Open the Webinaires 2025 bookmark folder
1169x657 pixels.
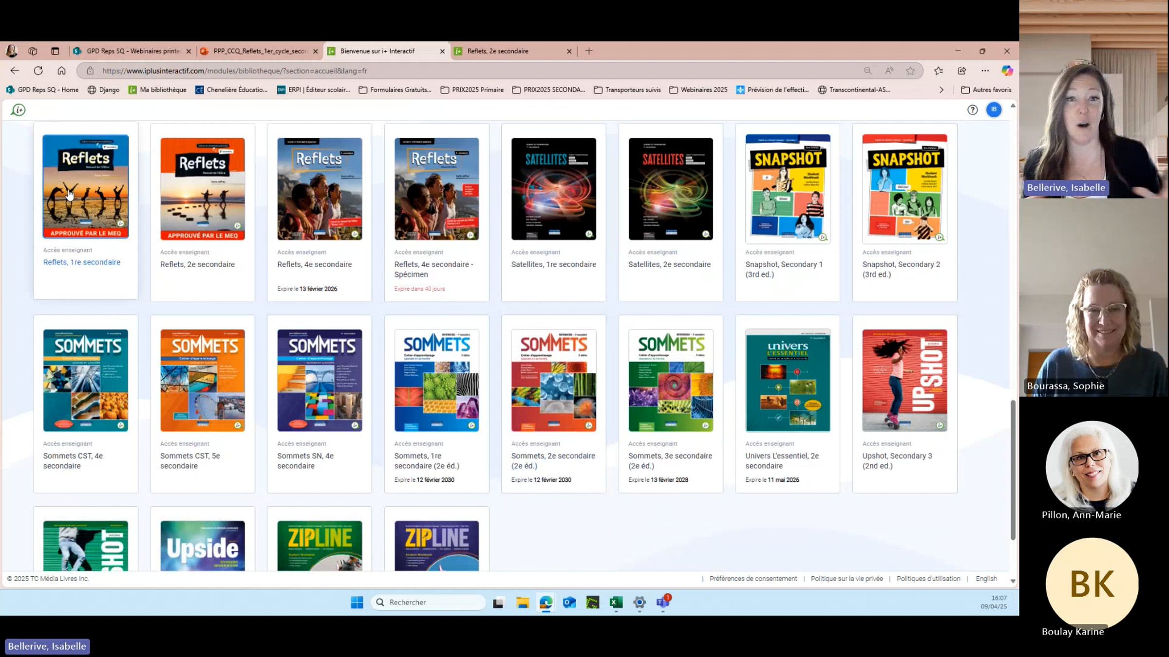tap(698, 90)
